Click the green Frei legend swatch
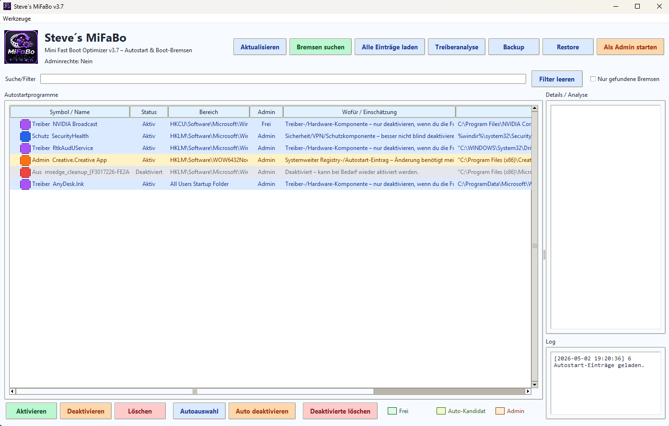Viewport: 669px width, 426px height. click(x=392, y=411)
